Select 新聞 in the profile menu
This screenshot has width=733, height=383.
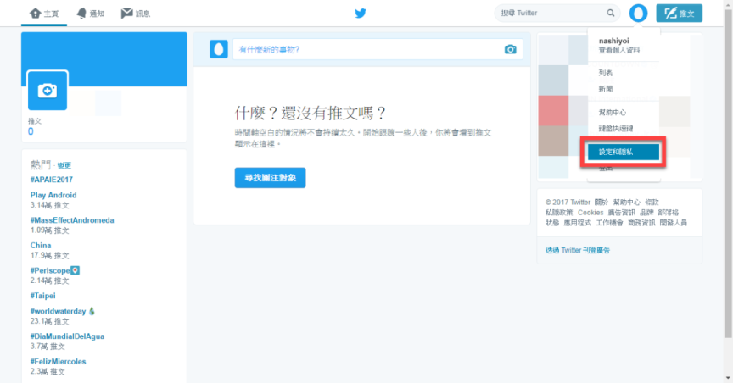pos(606,89)
